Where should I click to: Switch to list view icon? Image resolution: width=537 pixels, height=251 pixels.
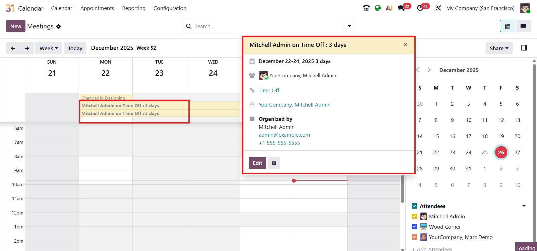523,26
